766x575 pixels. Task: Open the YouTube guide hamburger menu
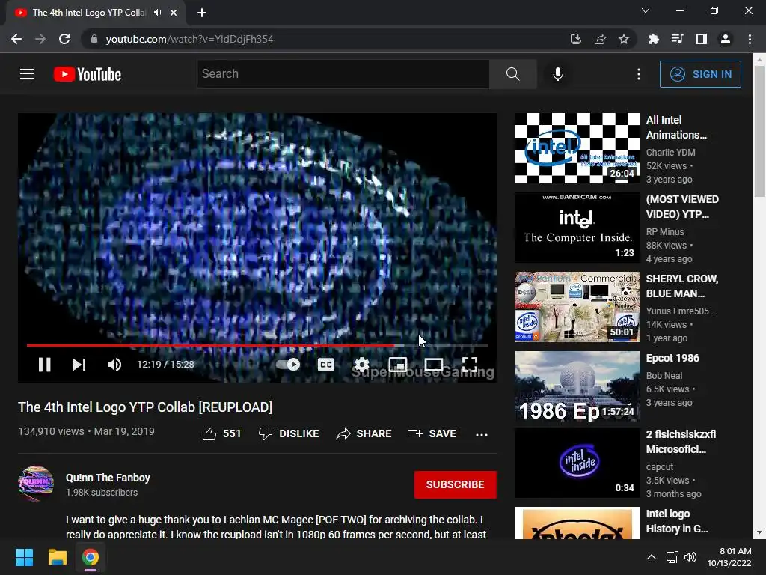click(x=27, y=74)
